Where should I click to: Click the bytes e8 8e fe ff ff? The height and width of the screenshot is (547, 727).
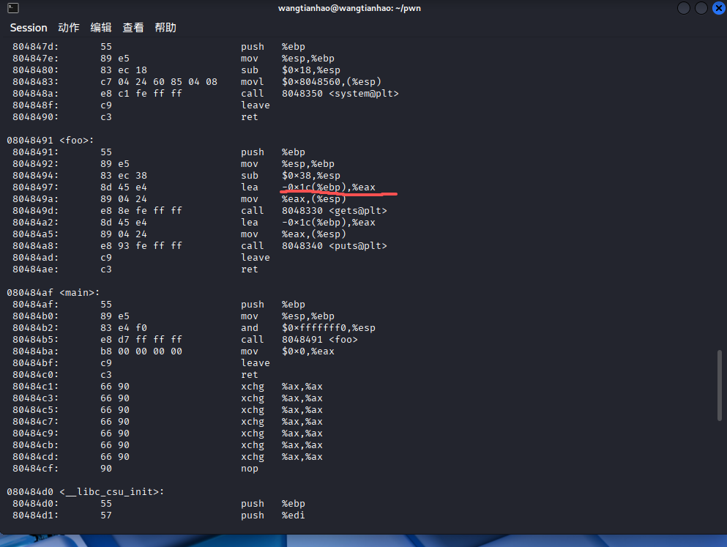(x=141, y=211)
